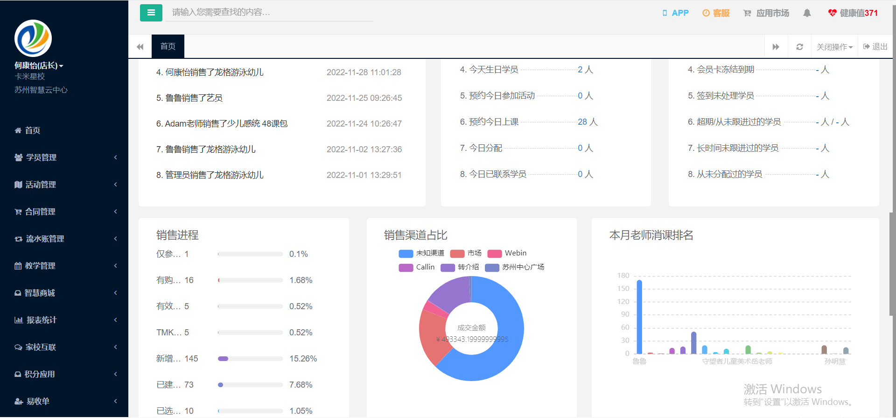
Task: Click '2022-11-02 13:27:36' timestamp
Action: click(364, 149)
